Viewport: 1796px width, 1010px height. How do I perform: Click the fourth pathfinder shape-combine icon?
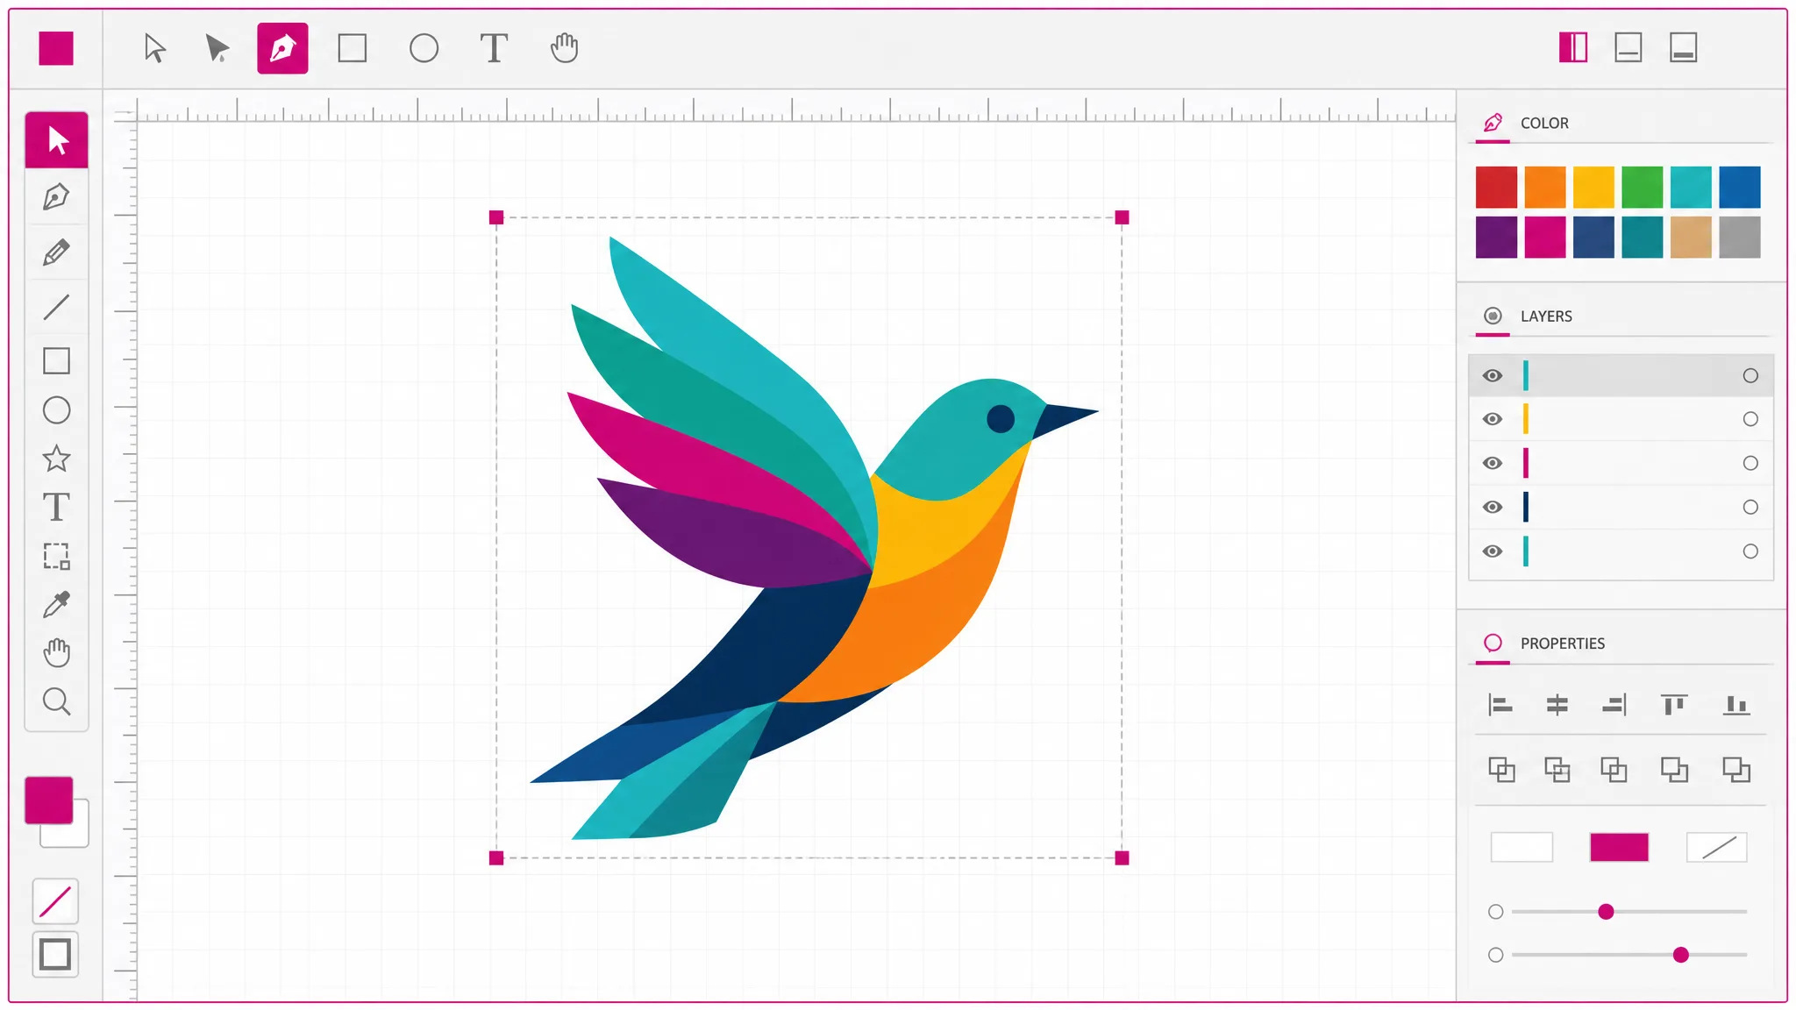(x=1674, y=770)
